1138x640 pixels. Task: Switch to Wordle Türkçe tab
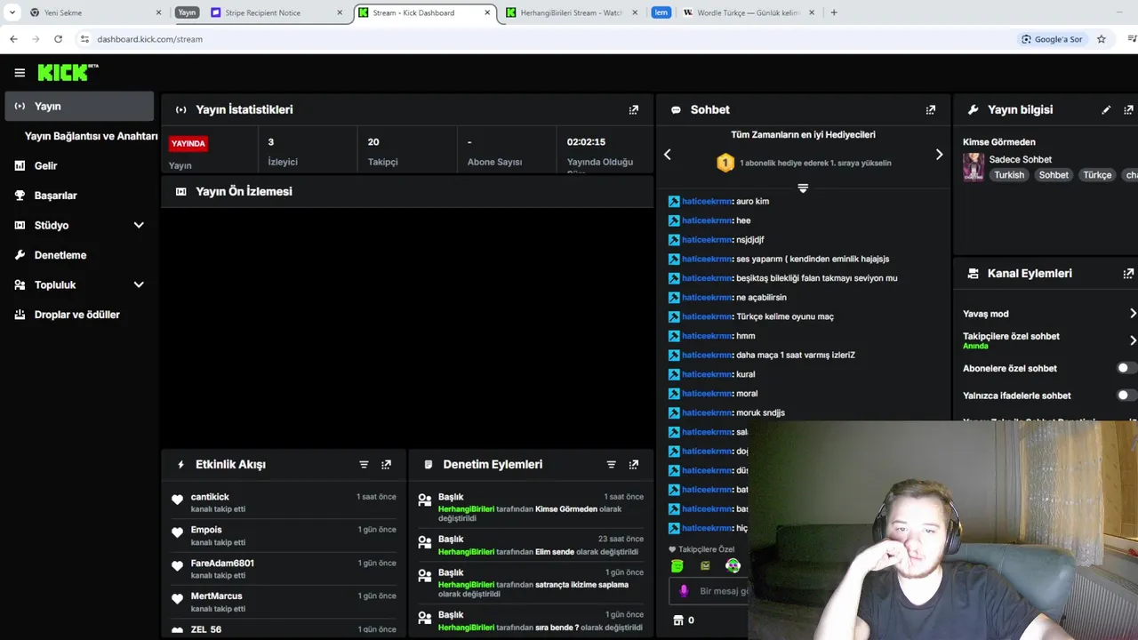[x=749, y=12]
